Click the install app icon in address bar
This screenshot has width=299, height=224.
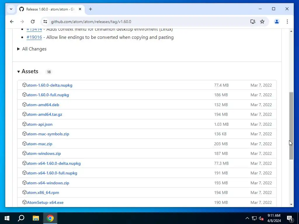[253, 22]
